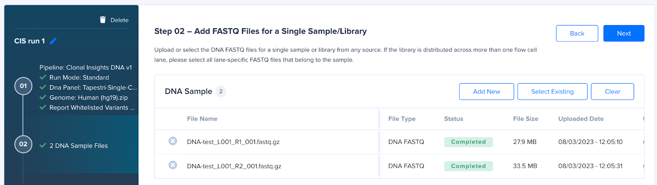Open Genome: Human (hg19).zip setting
Image resolution: width=657 pixels, height=185 pixels.
tap(88, 98)
